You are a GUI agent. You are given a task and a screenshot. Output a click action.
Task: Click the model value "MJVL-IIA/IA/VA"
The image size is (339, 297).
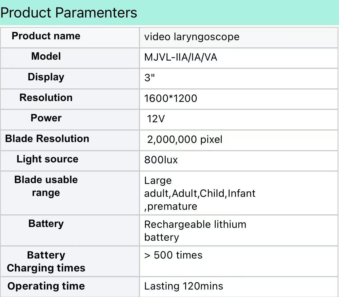pos(181,57)
